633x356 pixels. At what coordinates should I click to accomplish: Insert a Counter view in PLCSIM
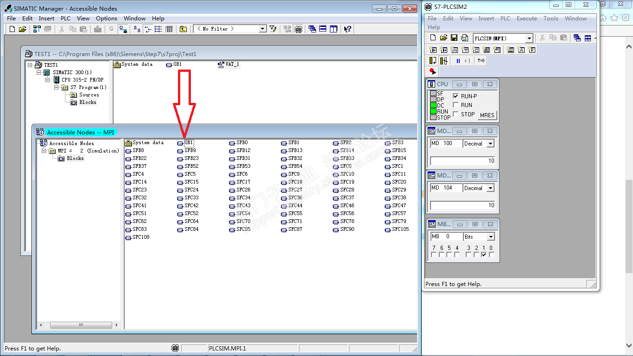tap(476, 50)
